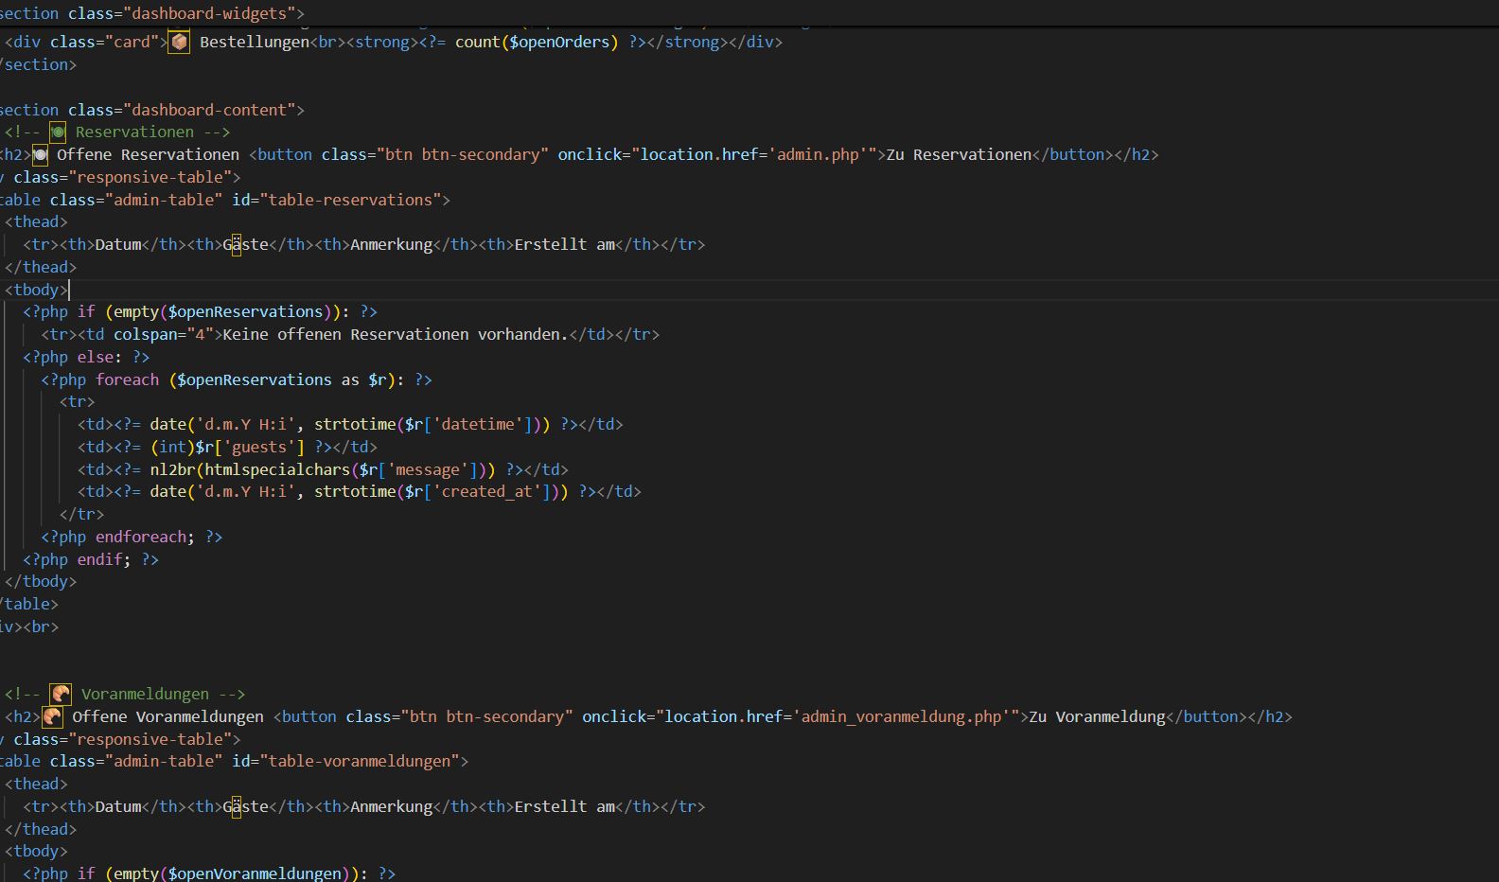
Task: Click the id value "table-voranmeldungen"
Action: point(360,762)
